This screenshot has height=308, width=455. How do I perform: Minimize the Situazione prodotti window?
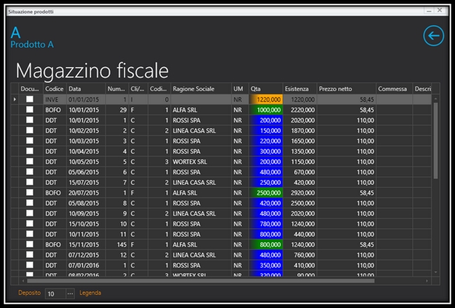[x=427, y=12]
